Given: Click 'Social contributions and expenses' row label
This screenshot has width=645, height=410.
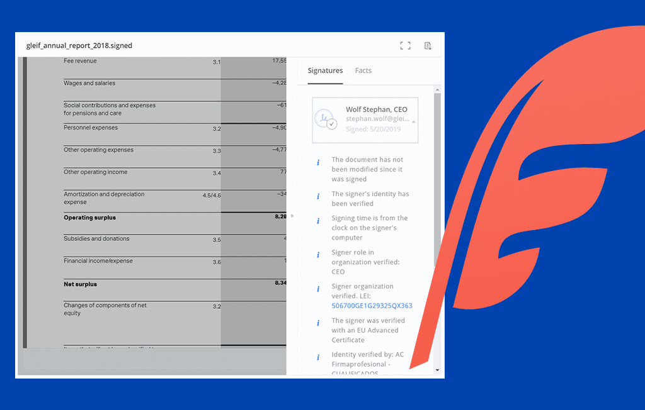Looking at the screenshot, I should 110,109.
